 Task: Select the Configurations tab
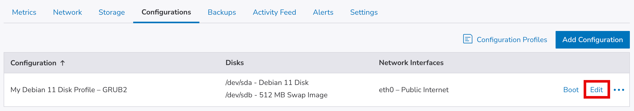[x=166, y=12]
